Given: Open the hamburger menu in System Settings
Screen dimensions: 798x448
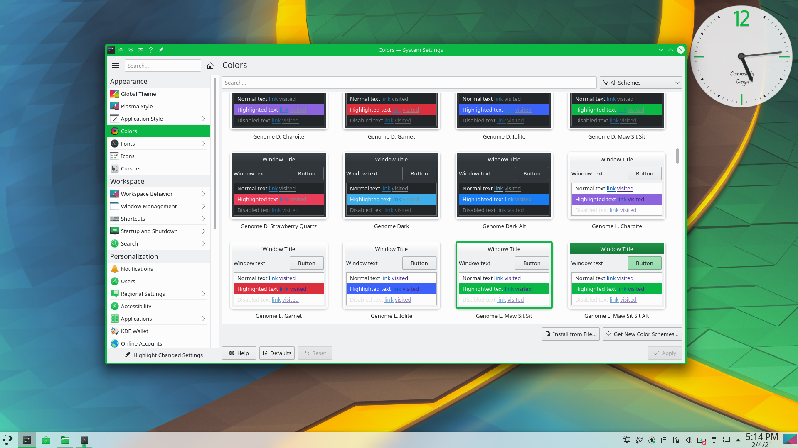Looking at the screenshot, I should (x=116, y=66).
